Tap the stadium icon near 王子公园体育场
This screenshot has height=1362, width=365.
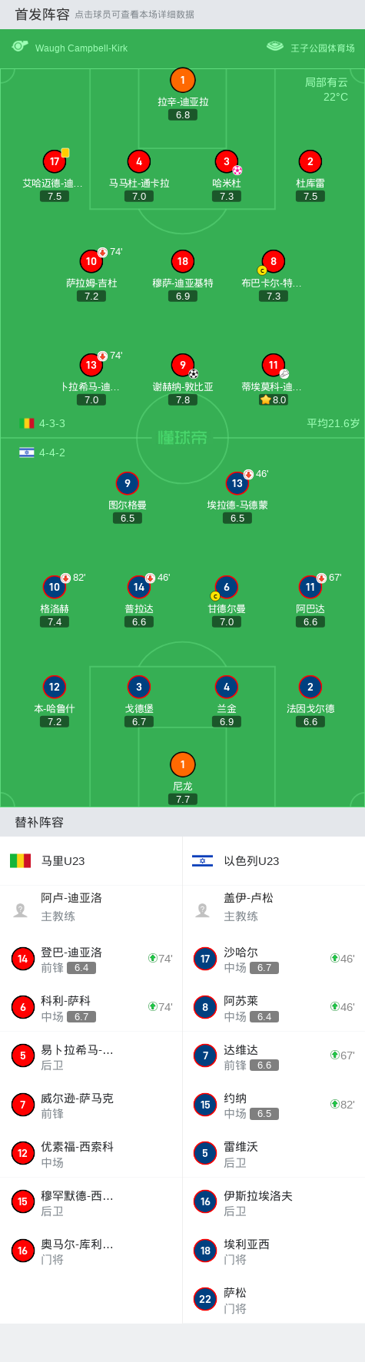coord(275,47)
